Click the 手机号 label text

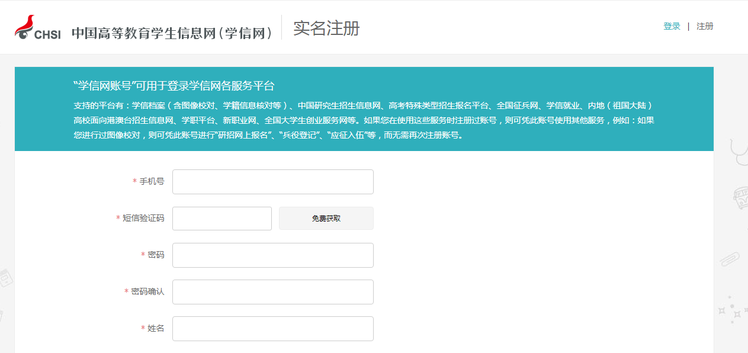click(x=151, y=182)
